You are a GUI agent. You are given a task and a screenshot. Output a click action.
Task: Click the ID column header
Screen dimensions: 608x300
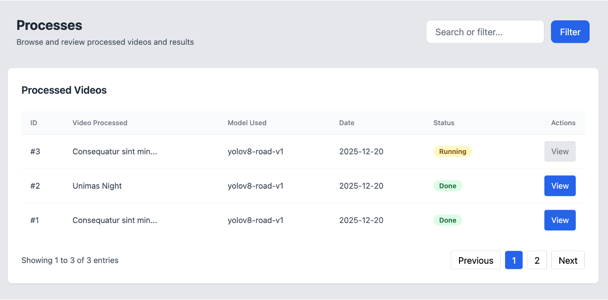click(x=34, y=123)
